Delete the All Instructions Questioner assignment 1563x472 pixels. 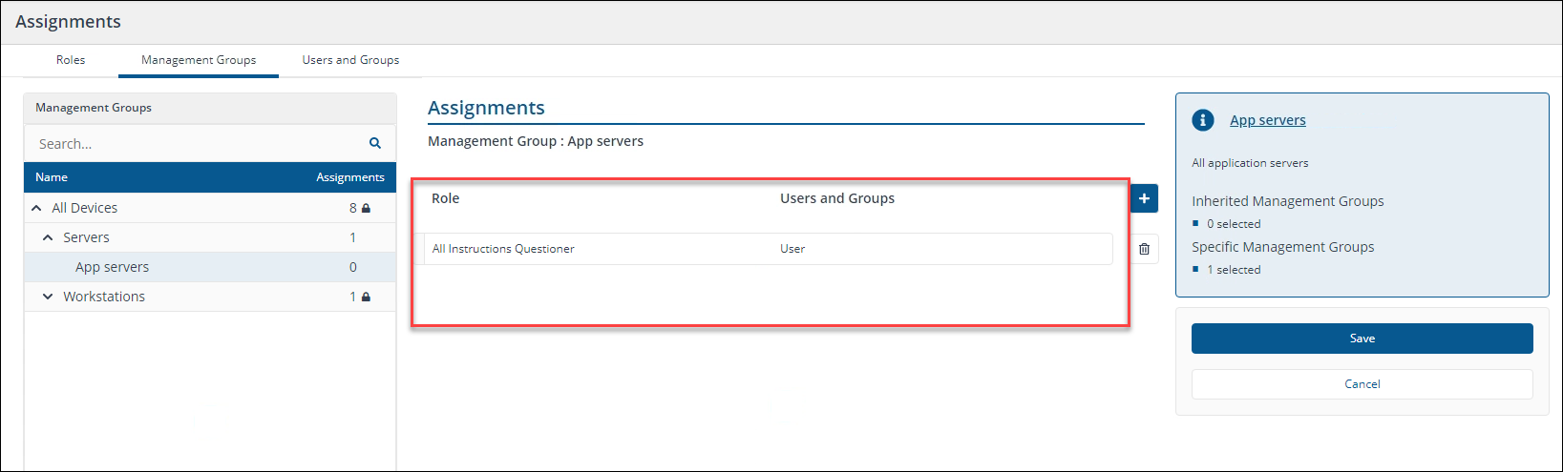coord(1144,249)
